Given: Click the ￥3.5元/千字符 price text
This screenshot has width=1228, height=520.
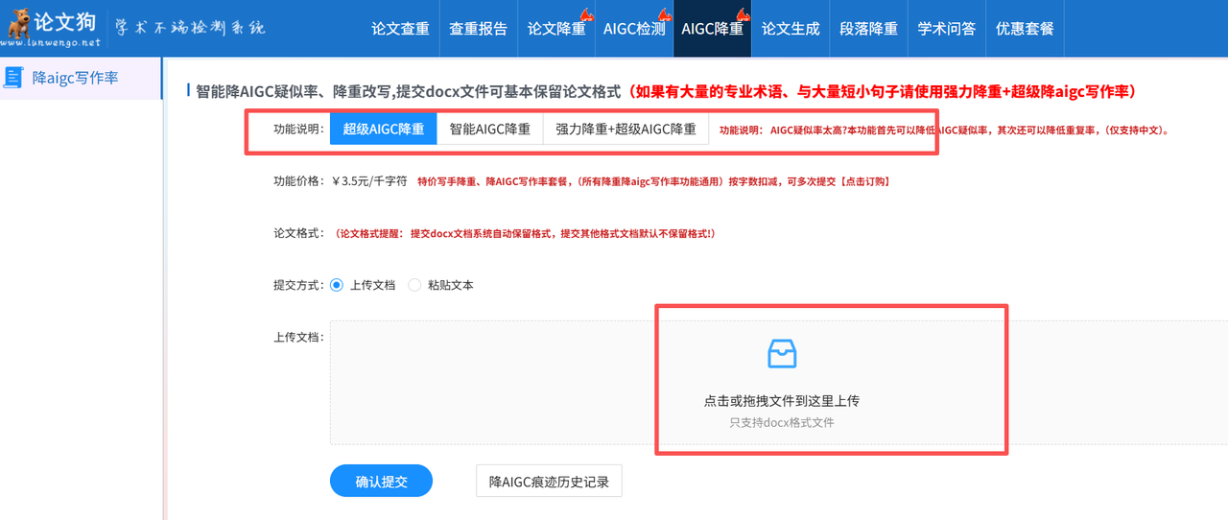Looking at the screenshot, I should tap(370, 180).
